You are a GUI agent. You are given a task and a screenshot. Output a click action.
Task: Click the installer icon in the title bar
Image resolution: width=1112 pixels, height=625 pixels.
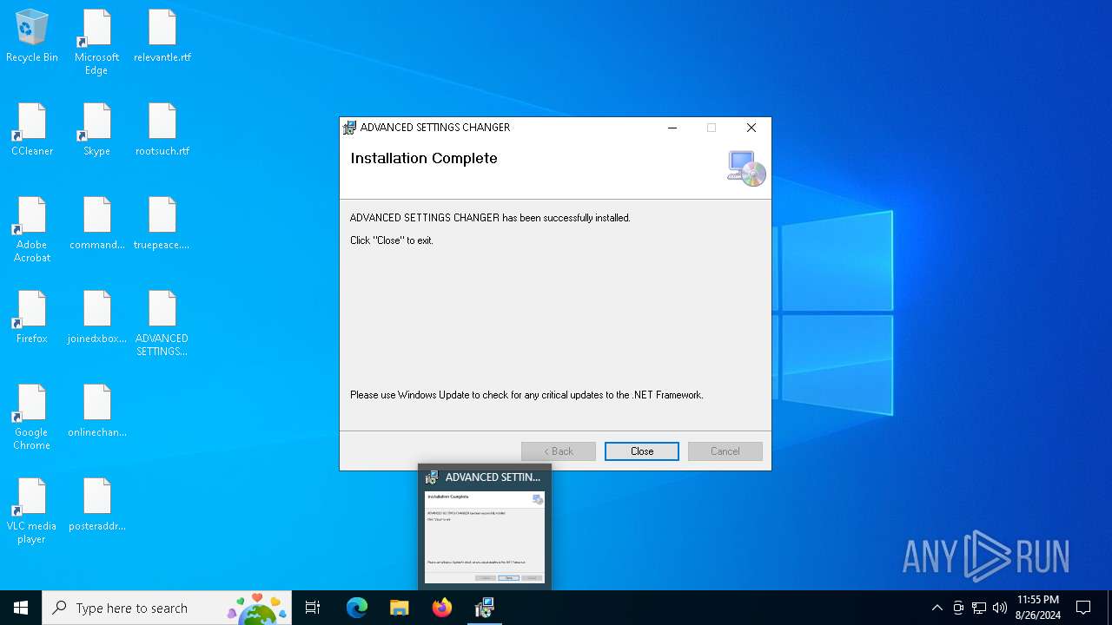349,128
